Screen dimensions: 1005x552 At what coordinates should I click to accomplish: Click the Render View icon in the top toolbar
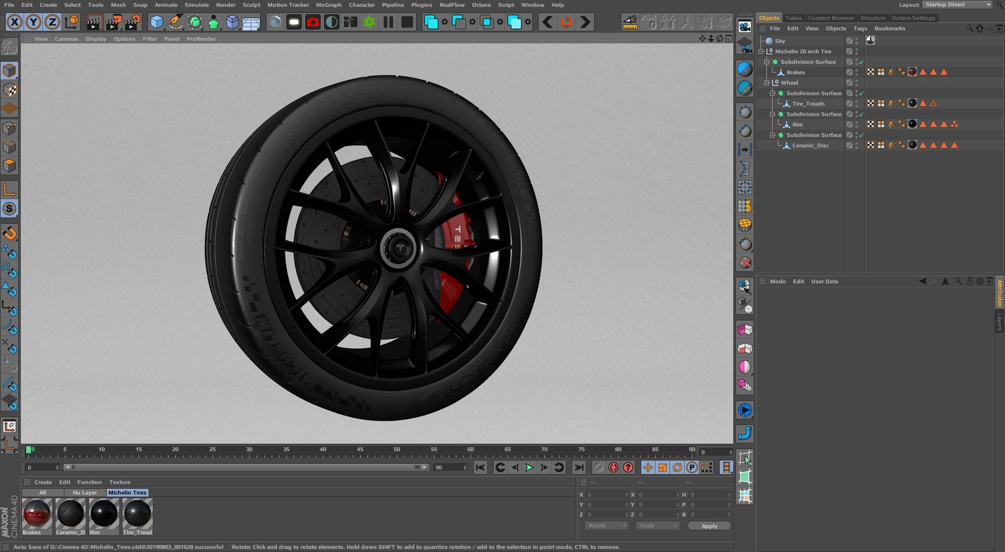pos(94,22)
